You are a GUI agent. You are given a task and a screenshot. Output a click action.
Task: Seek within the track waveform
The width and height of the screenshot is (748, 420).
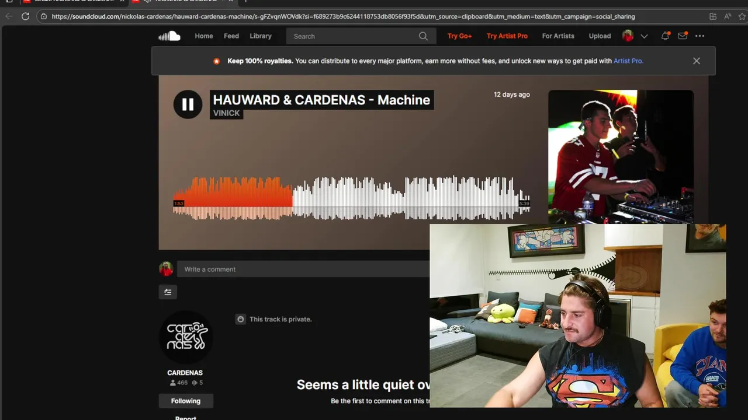(x=351, y=198)
